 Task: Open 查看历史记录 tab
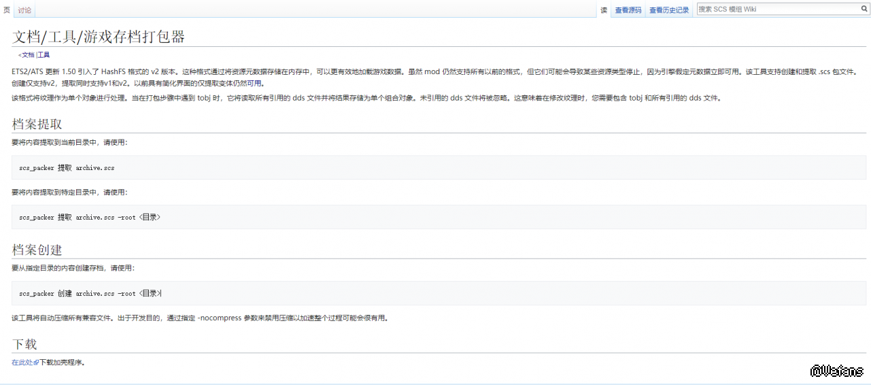[x=669, y=10]
